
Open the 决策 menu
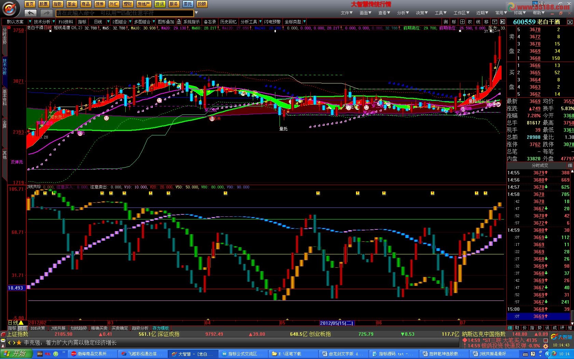[x=422, y=13]
